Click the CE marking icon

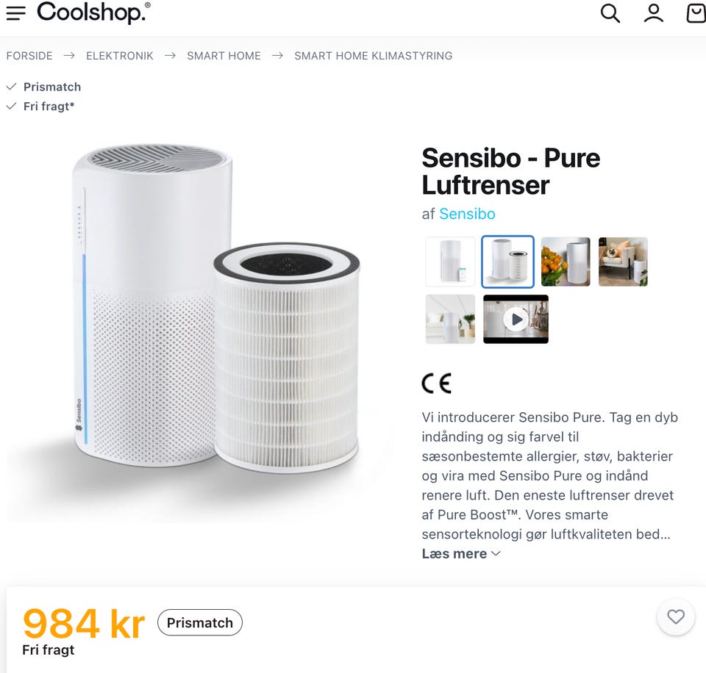(x=437, y=384)
